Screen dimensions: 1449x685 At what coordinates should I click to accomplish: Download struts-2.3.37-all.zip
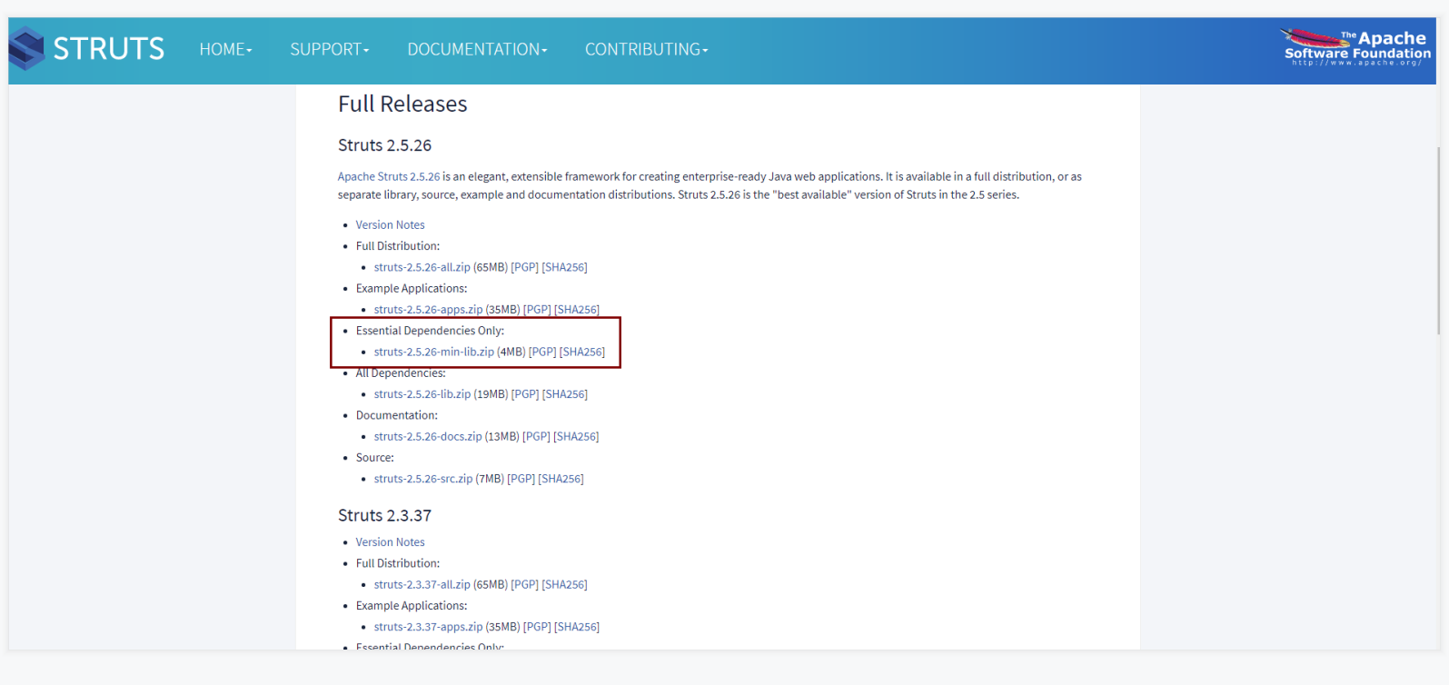[422, 584]
